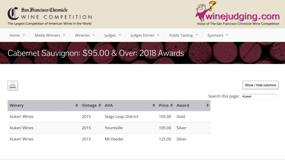Sort table by Vintage column arrows
Screen dimensions: 285x160
[100, 106]
